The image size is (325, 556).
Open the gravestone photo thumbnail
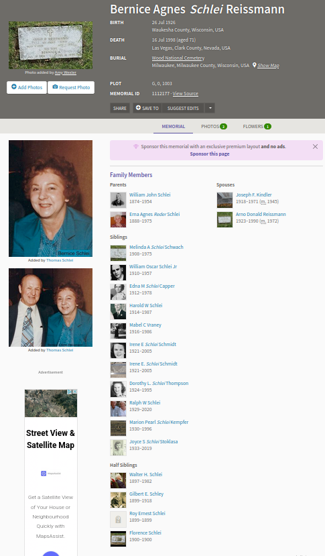point(51,45)
